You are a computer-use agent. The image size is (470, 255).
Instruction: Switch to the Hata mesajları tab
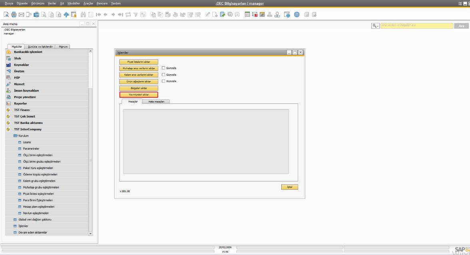point(156,102)
